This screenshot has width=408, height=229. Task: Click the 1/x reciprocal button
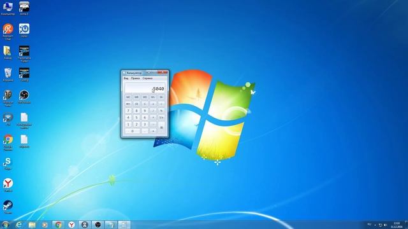point(161,117)
